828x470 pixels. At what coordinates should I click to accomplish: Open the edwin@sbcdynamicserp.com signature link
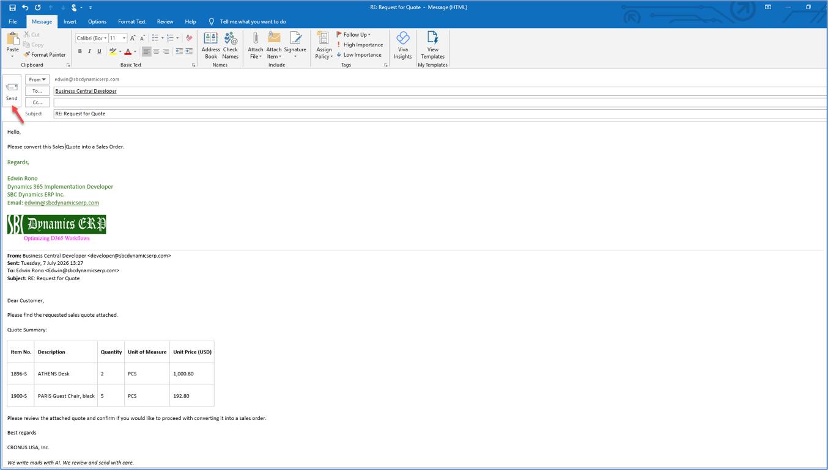click(x=61, y=203)
